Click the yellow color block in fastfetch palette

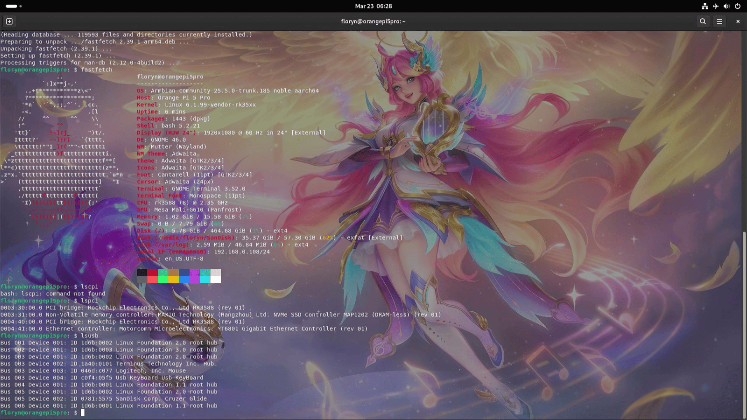coord(173,280)
